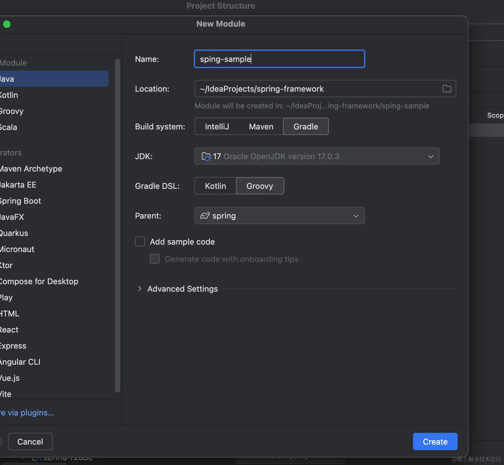
Task: Click inside the module Name field
Action: point(279,59)
